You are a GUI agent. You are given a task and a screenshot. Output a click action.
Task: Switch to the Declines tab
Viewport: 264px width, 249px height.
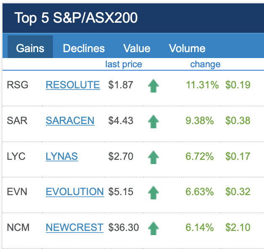pyautogui.click(x=84, y=48)
